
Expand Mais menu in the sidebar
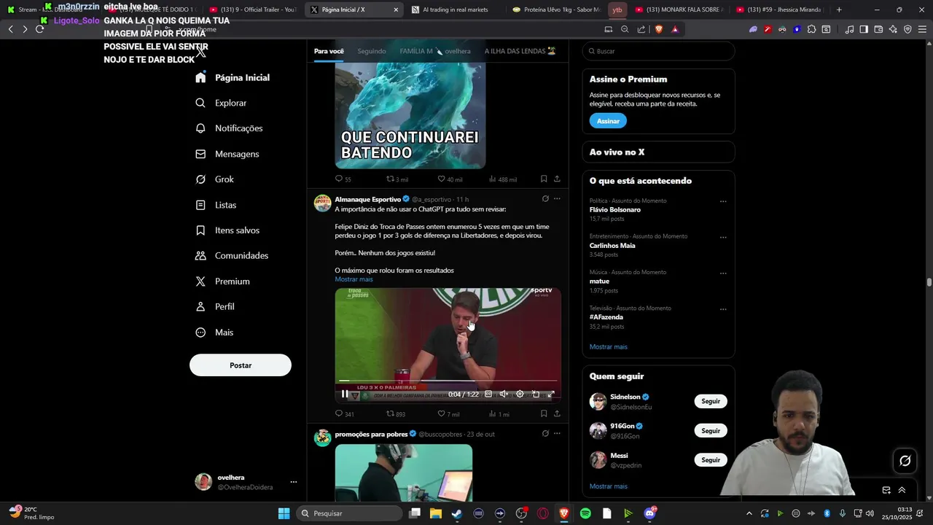pyautogui.click(x=214, y=332)
